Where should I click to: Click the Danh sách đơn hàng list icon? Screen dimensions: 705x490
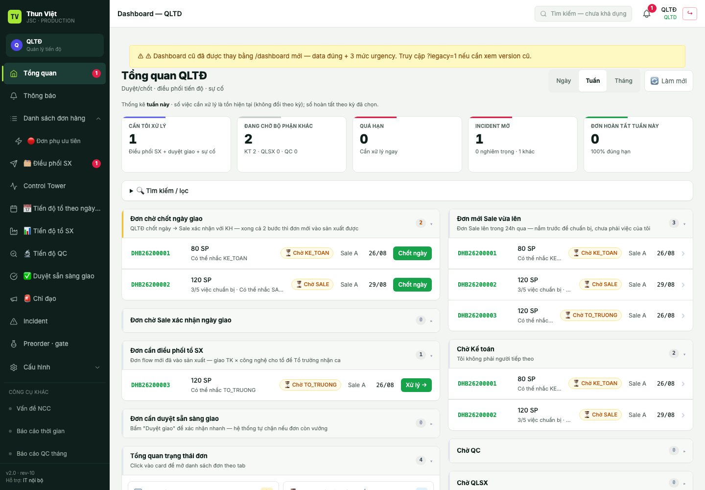(x=14, y=119)
